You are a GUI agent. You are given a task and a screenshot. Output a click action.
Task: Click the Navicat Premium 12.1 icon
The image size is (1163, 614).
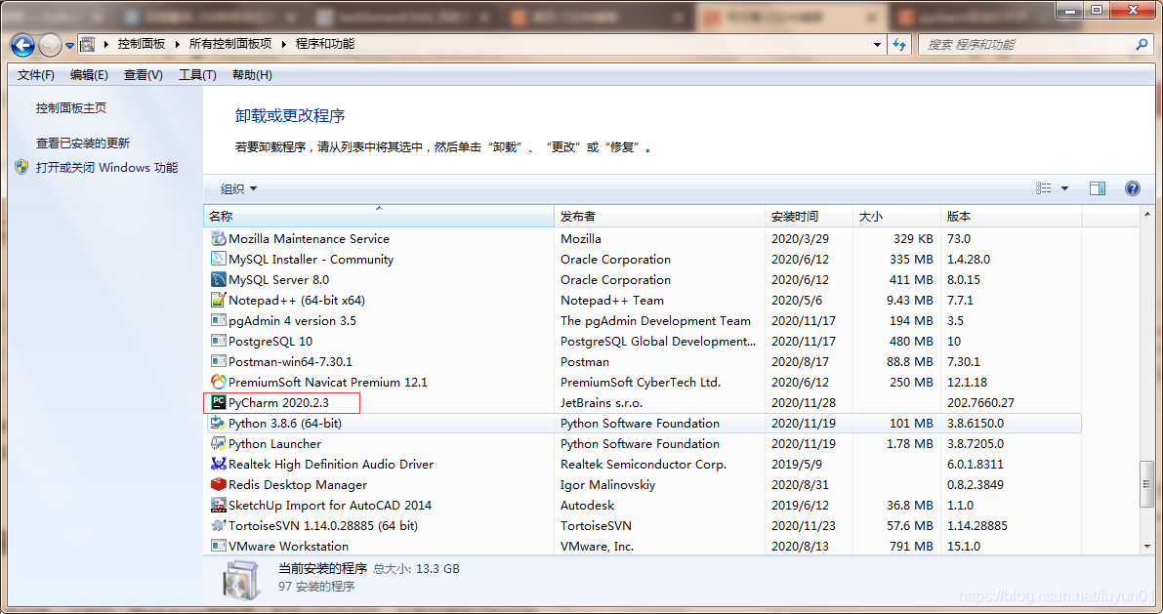[x=218, y=382]
